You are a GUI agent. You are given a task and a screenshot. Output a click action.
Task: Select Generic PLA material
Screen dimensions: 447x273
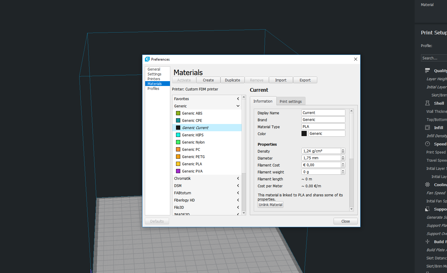(x=207, y=164)
